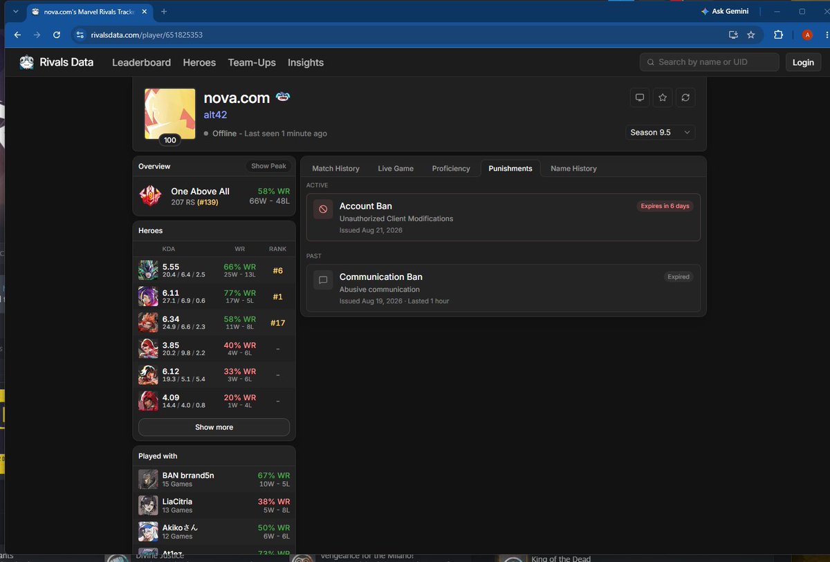Click the hero portrait in the 3.85 KDA row

(148, 348)
